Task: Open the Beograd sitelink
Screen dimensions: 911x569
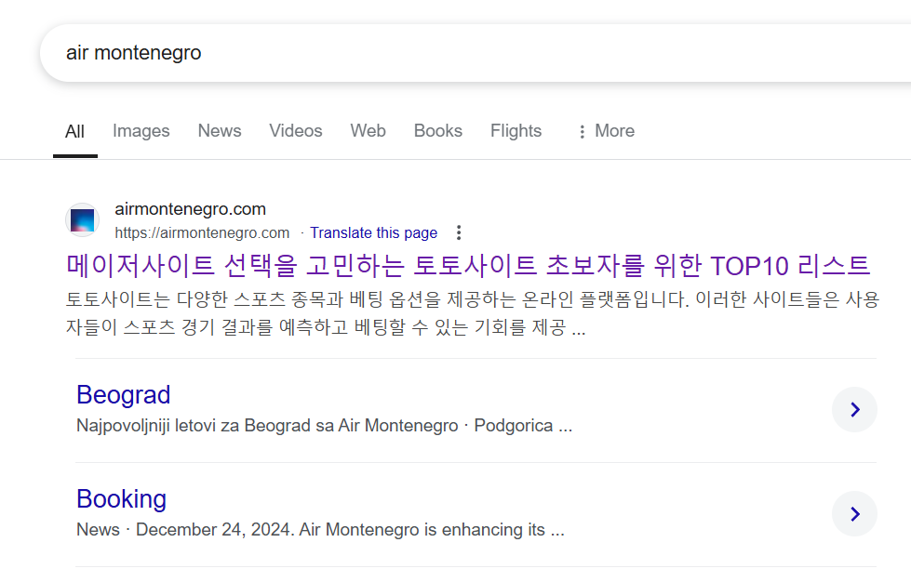Action: (124, 395)
